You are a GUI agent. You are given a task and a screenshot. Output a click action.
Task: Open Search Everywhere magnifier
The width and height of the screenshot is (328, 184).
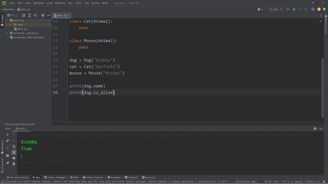pyautogui.click(x=313, y=9)
